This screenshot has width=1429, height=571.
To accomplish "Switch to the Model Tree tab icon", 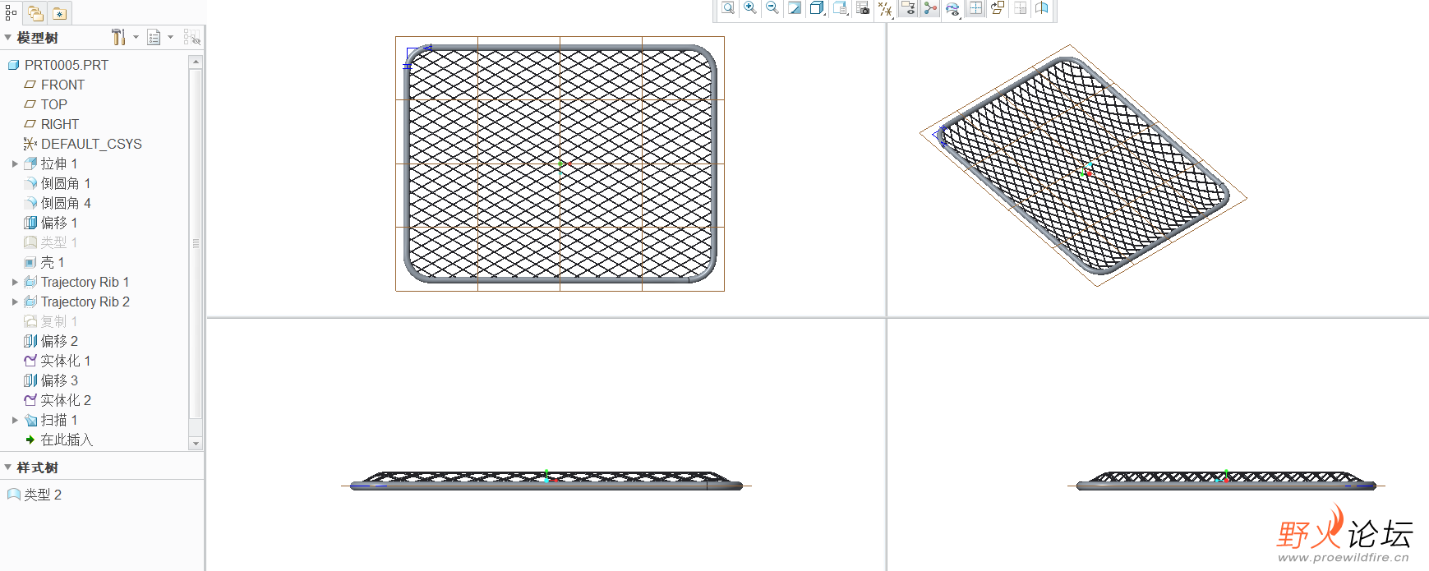I will (x=11, y=13).
